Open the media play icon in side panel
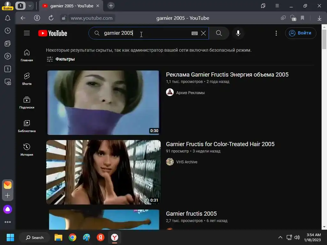327x245 pixels. pos(8,56)
